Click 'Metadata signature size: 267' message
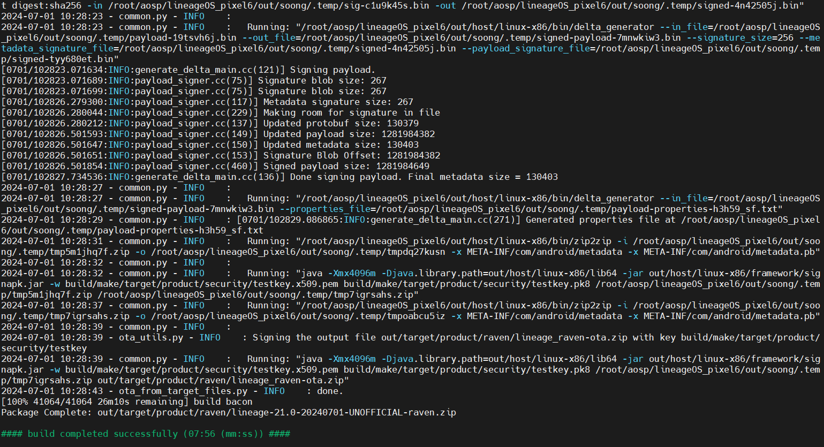824x447 pixels. 338,102
